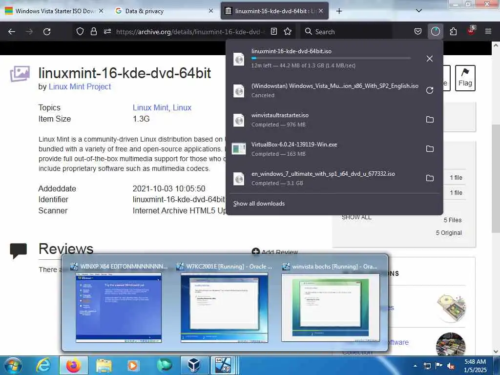Click the VirtualBox Manager taskbar icon
Screen dimensions: 500x375
coord(194,365)
